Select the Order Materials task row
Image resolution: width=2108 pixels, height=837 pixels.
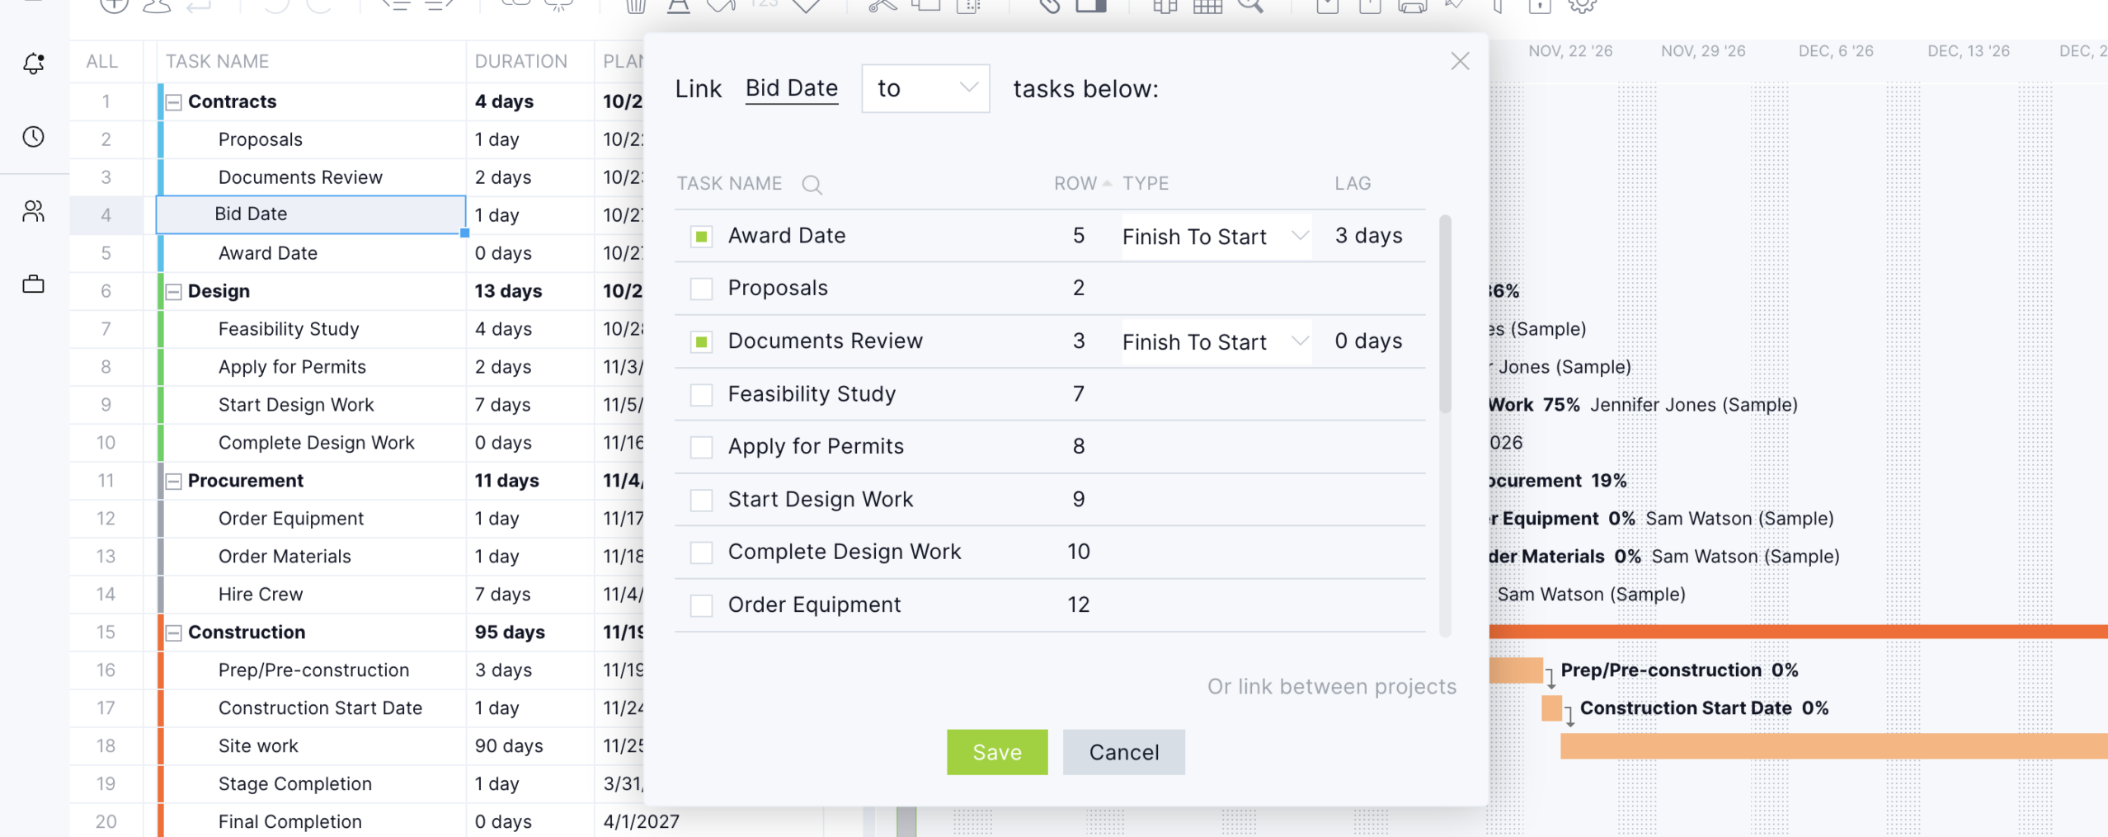[285, 557]
